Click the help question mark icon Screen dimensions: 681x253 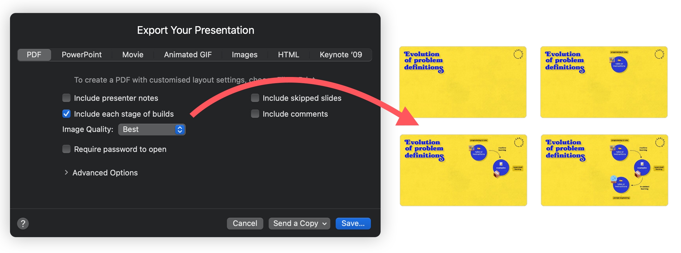click(x=23, y=224)
